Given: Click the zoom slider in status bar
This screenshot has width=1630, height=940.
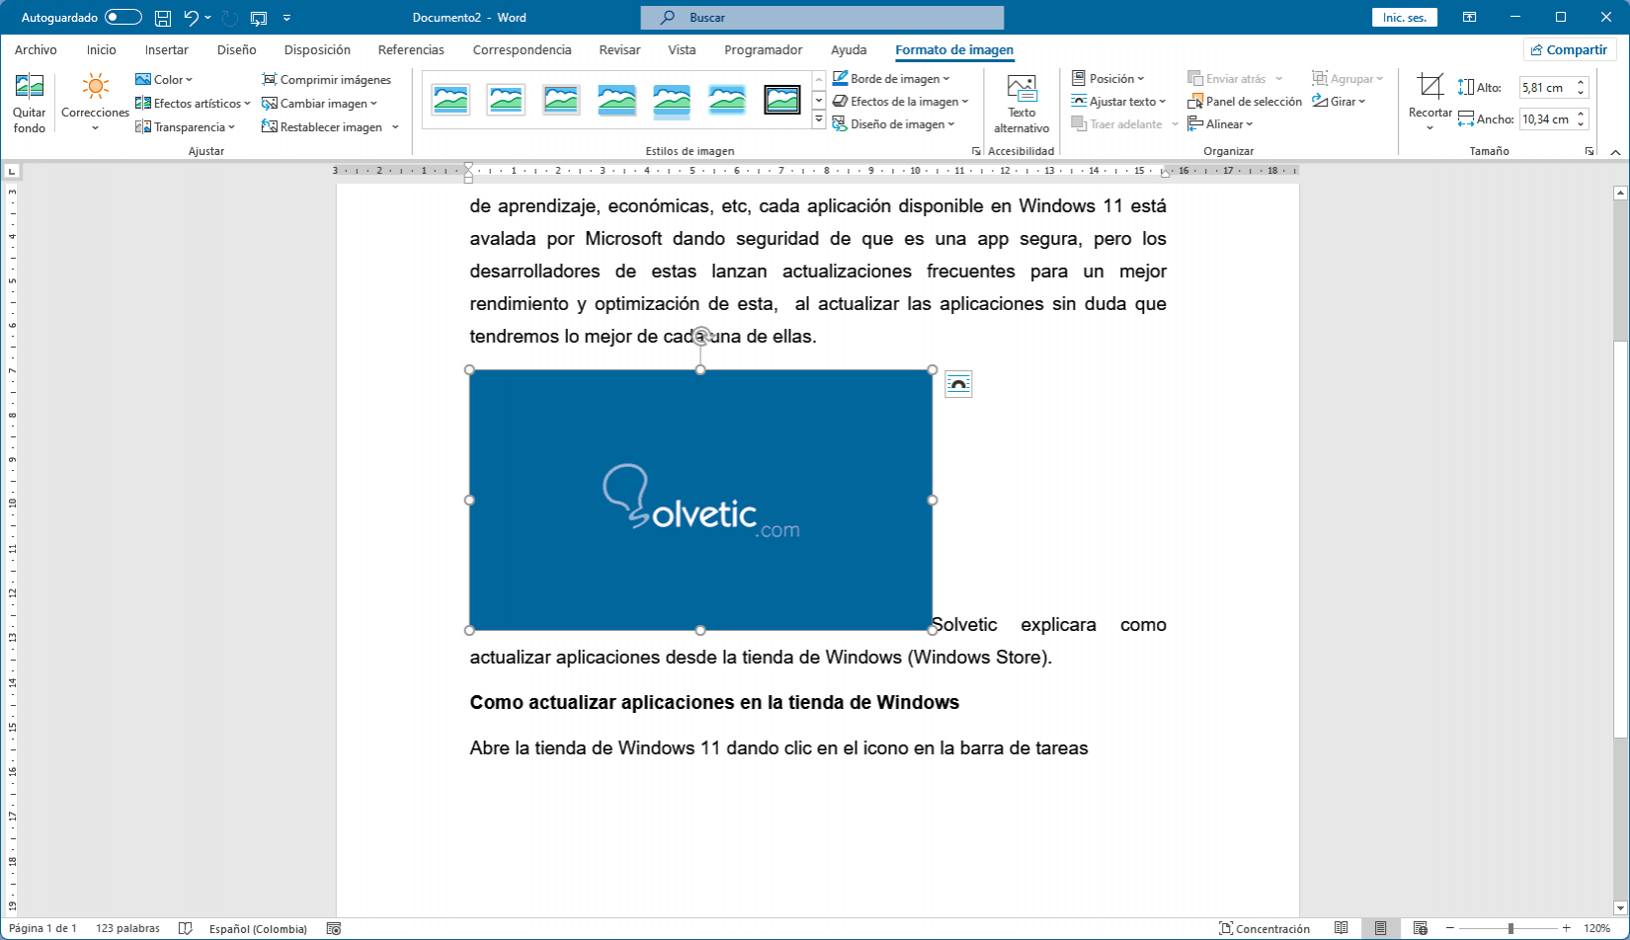Looking at the screenshot, I should coord(1508,928).
